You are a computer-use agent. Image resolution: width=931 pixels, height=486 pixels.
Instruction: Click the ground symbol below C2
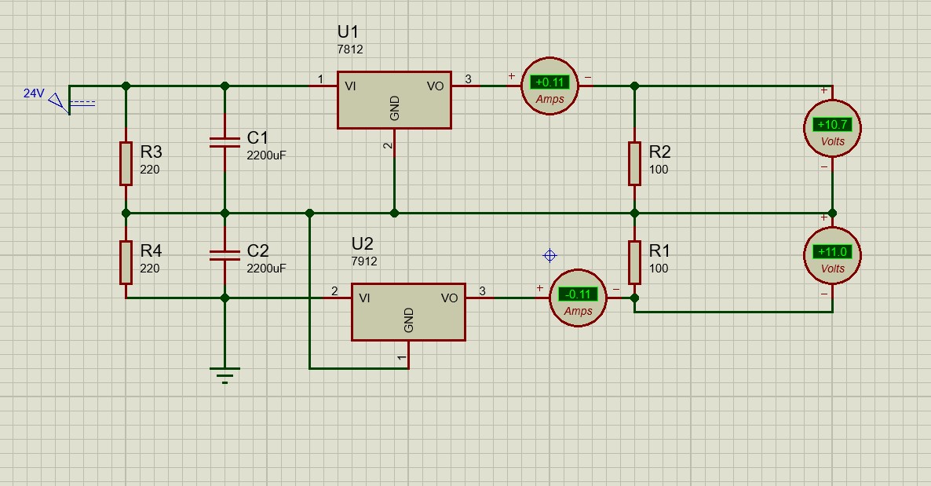click(x=225, y=375)
